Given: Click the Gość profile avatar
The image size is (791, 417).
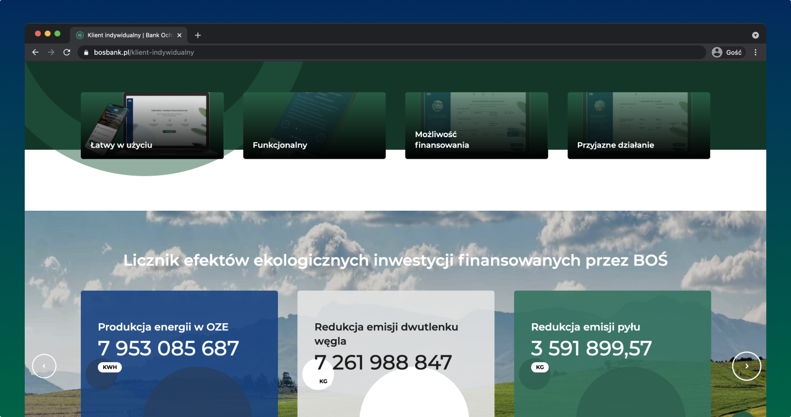Looking at the screenshot, I should [717, 53].
